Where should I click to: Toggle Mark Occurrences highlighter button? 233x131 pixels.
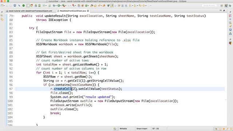click(x=112, y=5)
